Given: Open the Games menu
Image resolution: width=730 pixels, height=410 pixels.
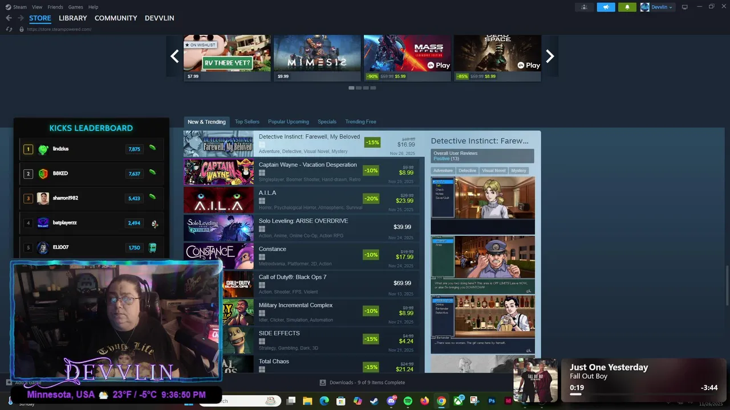Looking at the screenshot, I should pos(75,7).
